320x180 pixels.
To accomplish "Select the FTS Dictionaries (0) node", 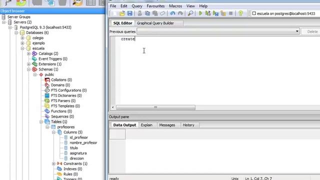I will (66, 95).
